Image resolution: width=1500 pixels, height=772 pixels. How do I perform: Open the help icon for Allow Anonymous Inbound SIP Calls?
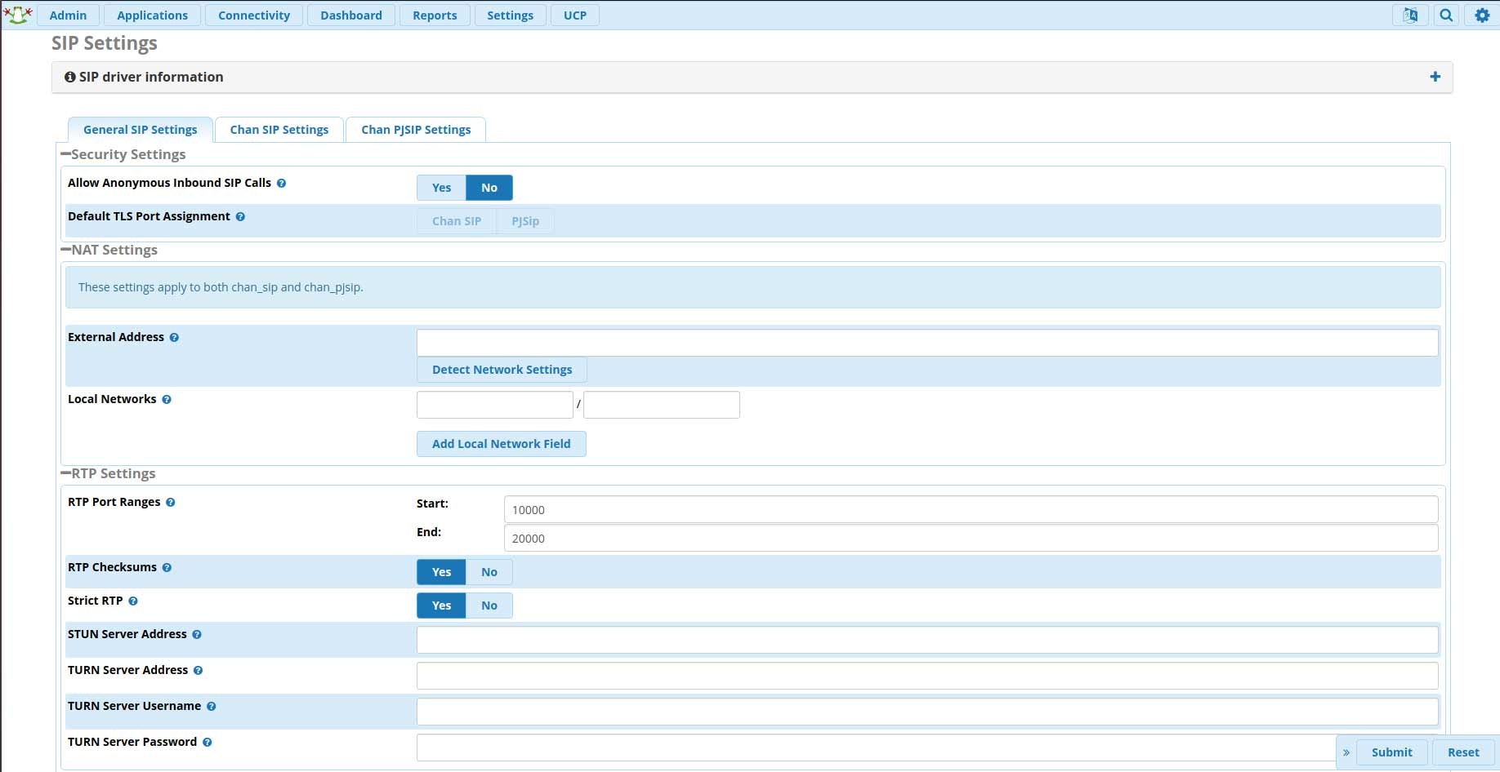(281, 183)
